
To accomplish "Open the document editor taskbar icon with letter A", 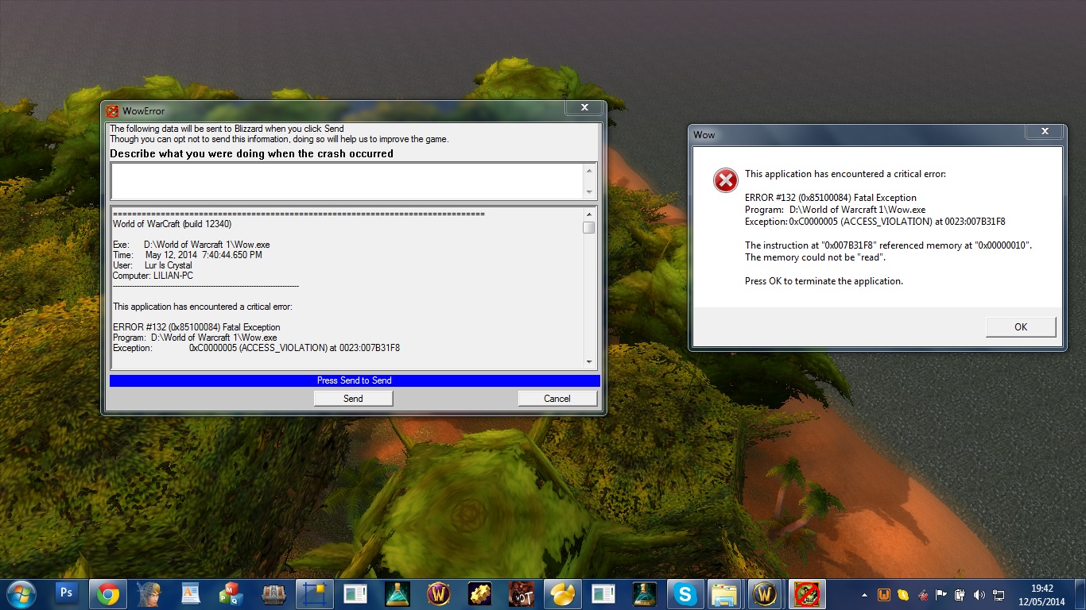I will pyautogui.click(x=190, y=593).
